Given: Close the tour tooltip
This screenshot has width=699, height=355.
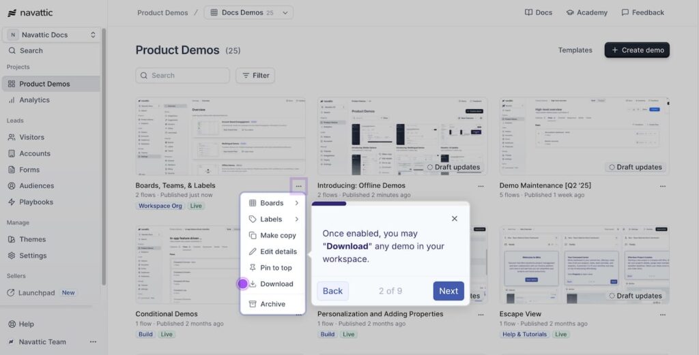Looking at the screenshot, I should (x=454, y=219).
